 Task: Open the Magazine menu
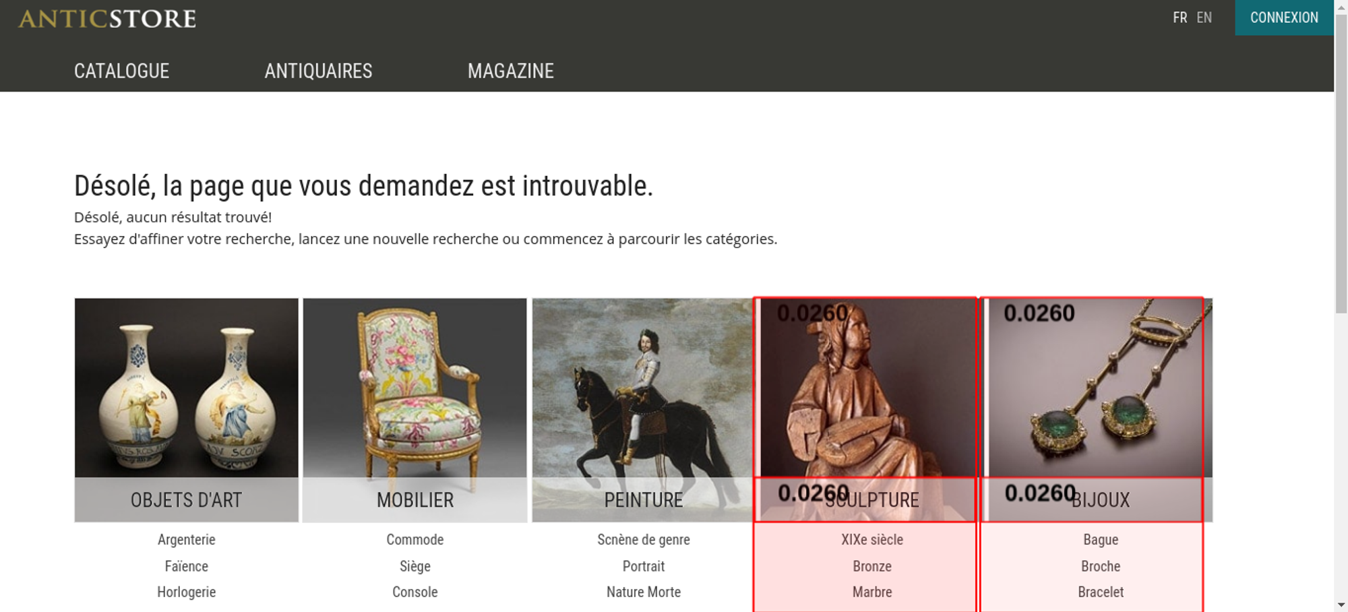511,71
